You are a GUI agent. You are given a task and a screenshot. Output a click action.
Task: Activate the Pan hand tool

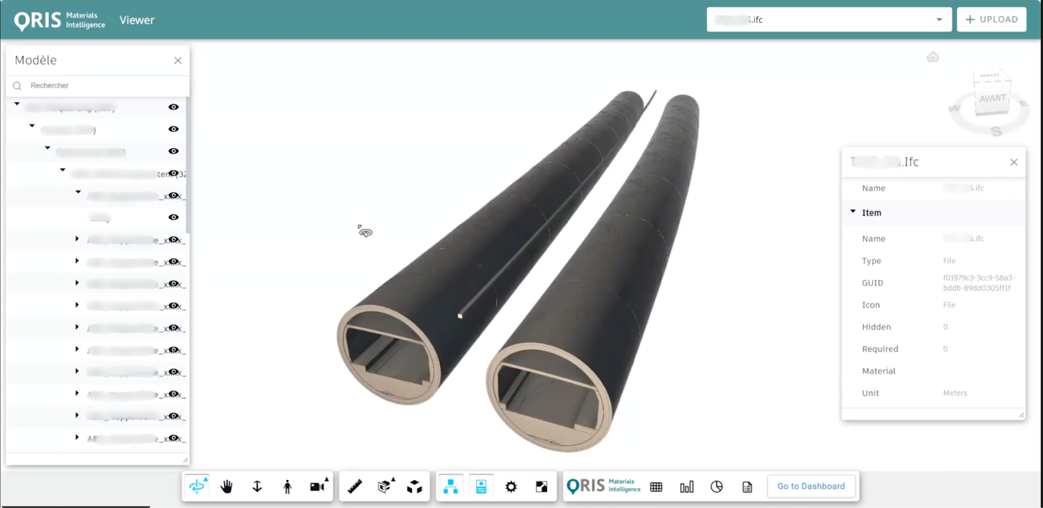(x=227, y=487)
